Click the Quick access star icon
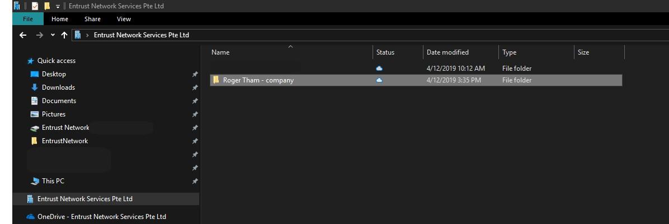The width and height of the screenshot is (669, 224). (31, 61)
